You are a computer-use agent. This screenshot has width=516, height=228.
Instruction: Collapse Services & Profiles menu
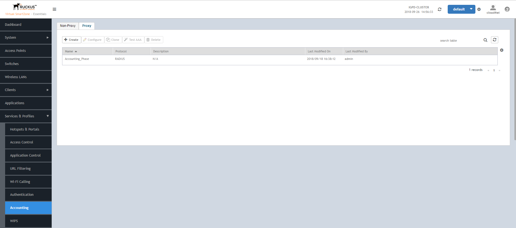point(26,116)
